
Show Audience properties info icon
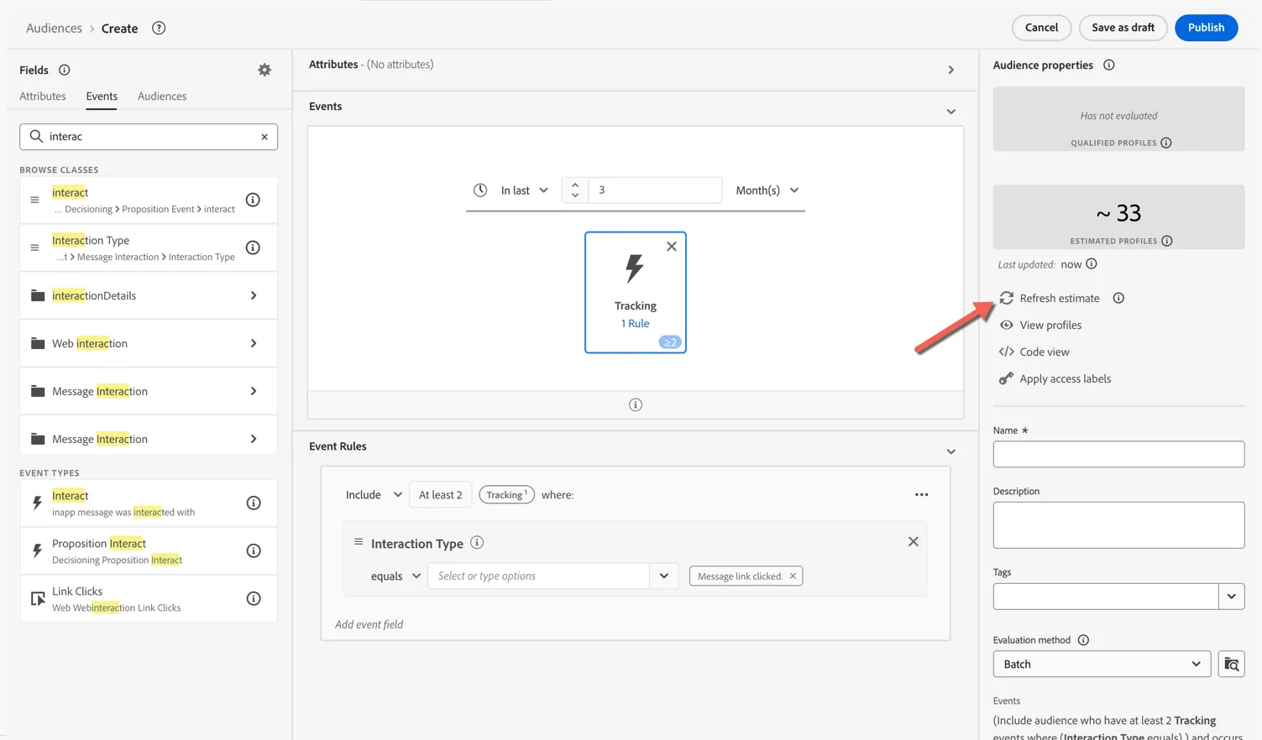coord(1109,65)
